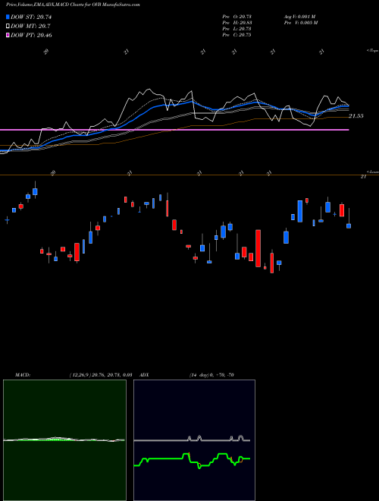Click the '<Lows' axis label
This screenshot has width=379, height=501.
[x=373, y=172]
